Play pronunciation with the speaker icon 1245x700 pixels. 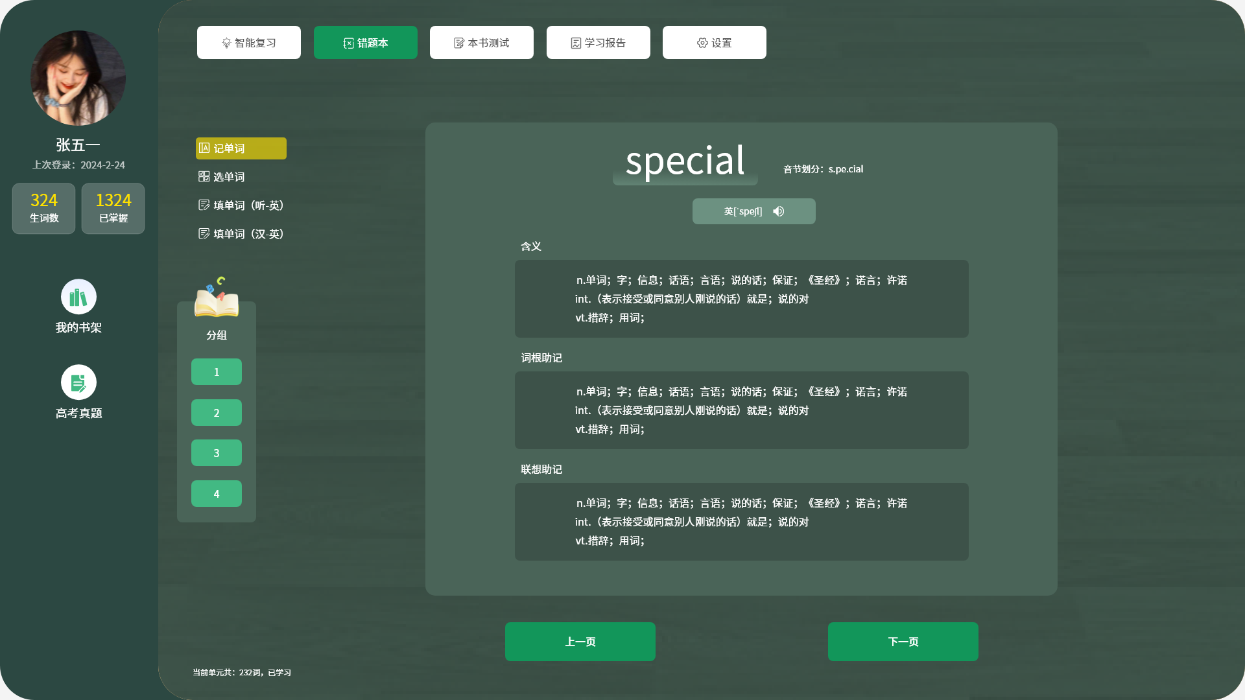pos(779,211)
